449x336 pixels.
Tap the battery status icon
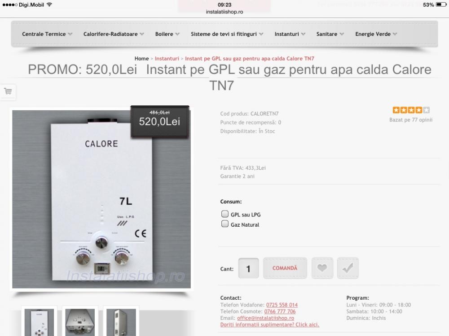(x=441, y=5)
